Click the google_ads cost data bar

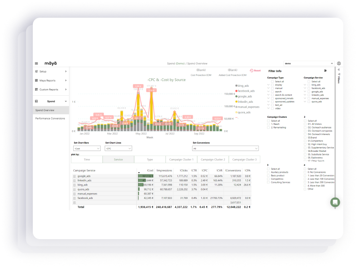click(x=146, y=176)
